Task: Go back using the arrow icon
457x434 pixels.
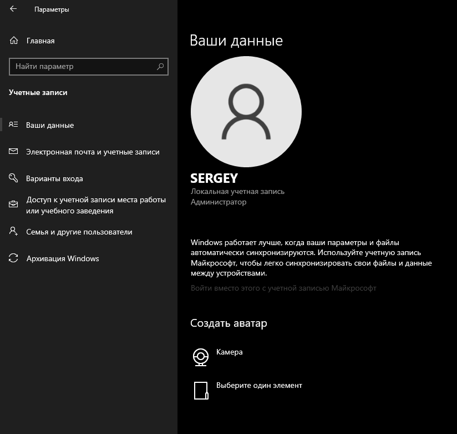Action: [13, 9]
